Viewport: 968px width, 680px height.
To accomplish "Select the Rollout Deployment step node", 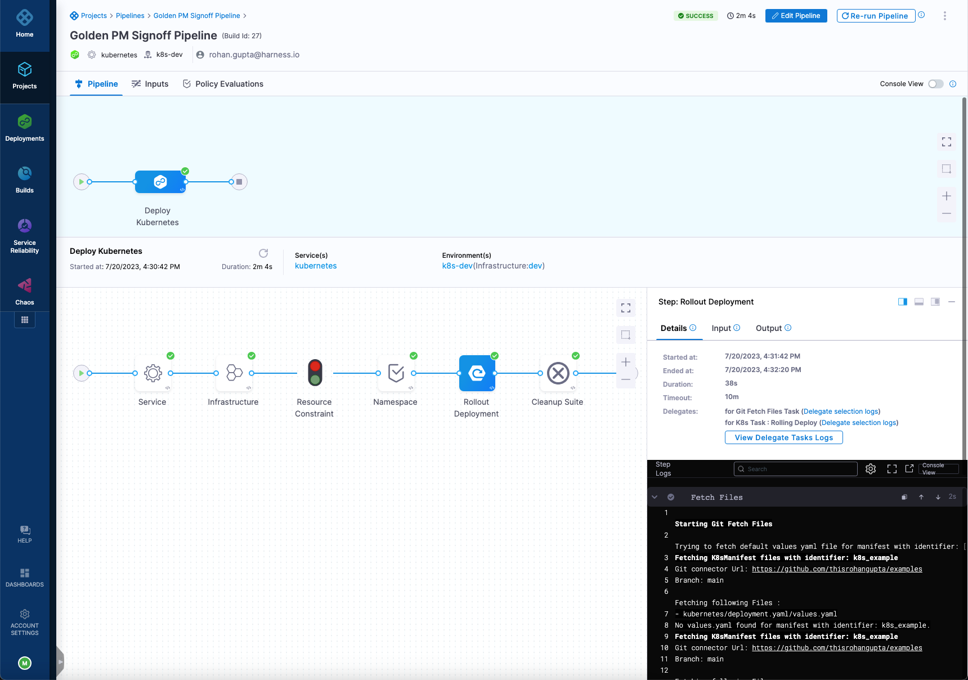I will (x=477, y=373).
